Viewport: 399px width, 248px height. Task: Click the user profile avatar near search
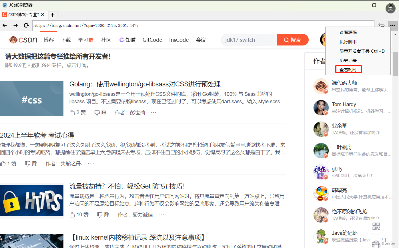323,40
